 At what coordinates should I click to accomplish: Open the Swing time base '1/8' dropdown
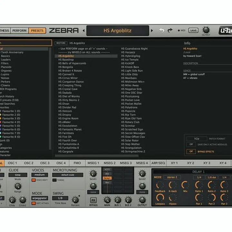point(60,198)
